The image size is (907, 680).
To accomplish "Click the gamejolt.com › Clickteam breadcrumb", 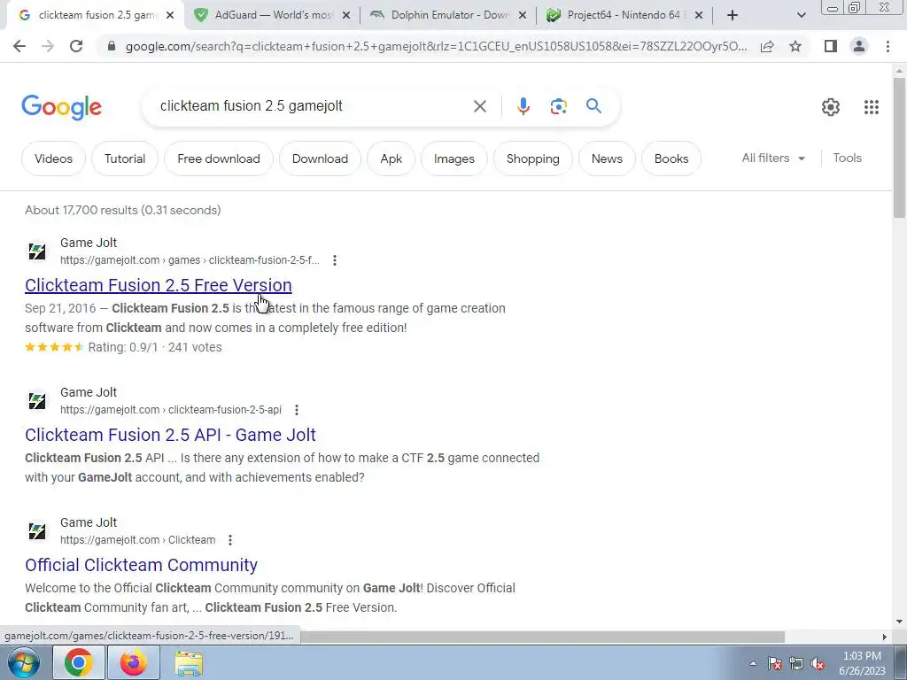I will [x=137, y=540].
